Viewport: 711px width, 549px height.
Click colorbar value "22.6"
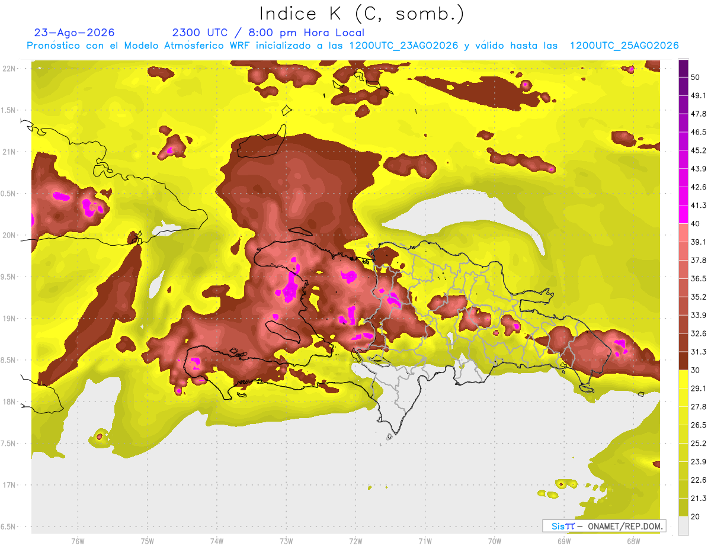pos(698,480)
